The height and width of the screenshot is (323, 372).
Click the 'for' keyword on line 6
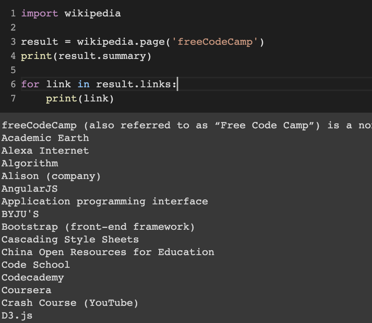(x=30, y=84)
